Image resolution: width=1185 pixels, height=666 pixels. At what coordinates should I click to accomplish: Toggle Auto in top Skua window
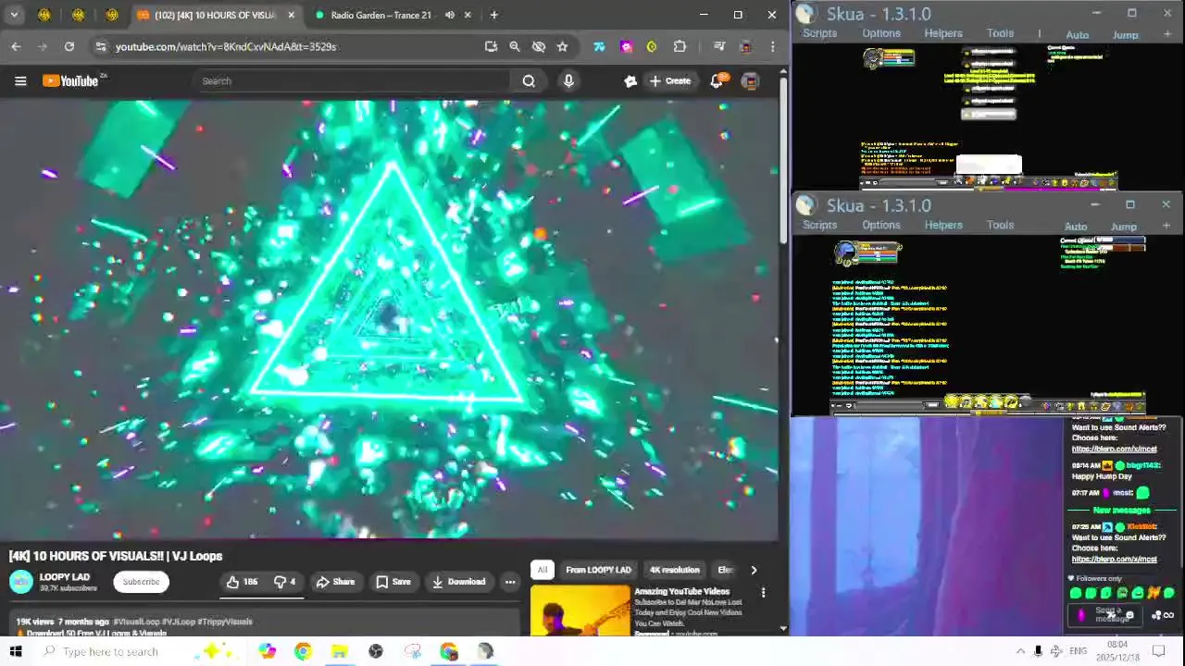tap(1078, 35)
